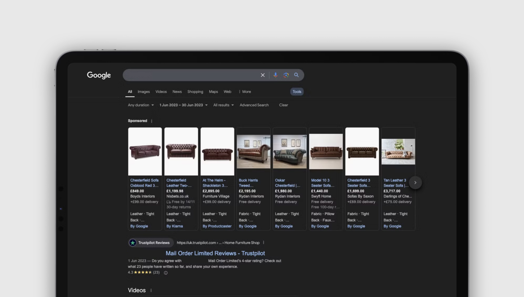Open Trustpilot result three-dot menu
The width and height of the screenshot is (524, 297).
[264, 243]
